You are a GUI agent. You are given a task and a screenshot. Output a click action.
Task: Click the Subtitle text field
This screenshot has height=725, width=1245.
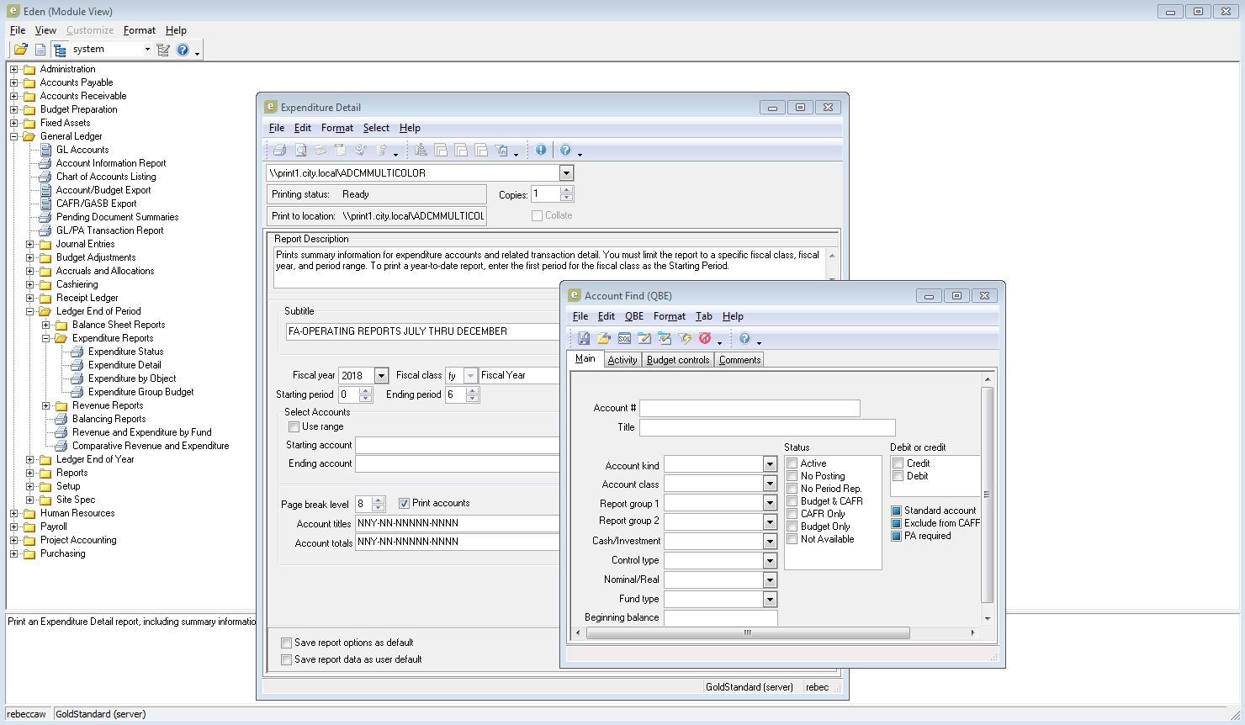(423, 331)
